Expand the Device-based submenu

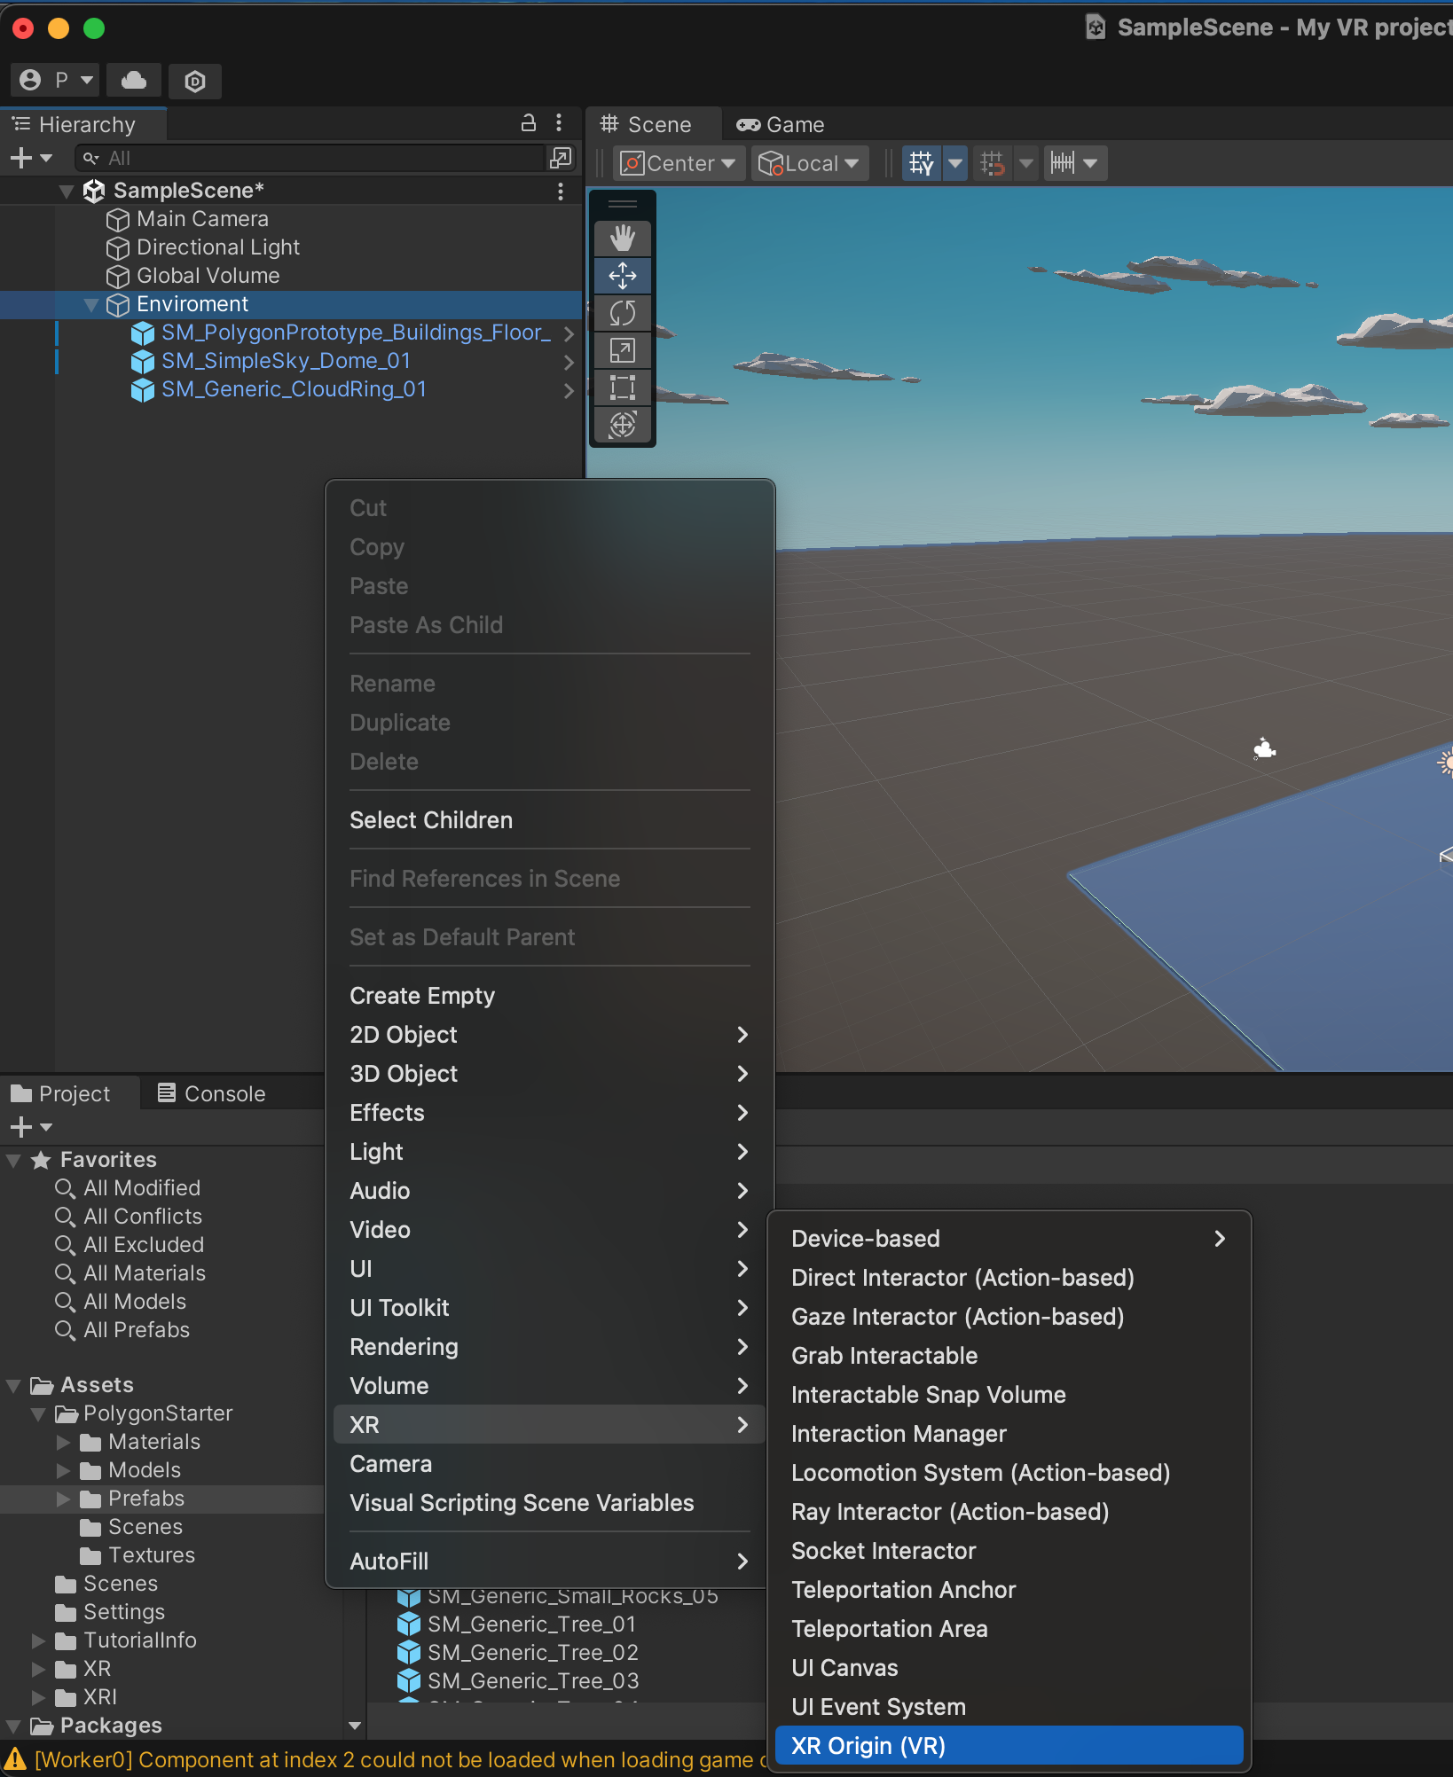tap(1009, 1238)
